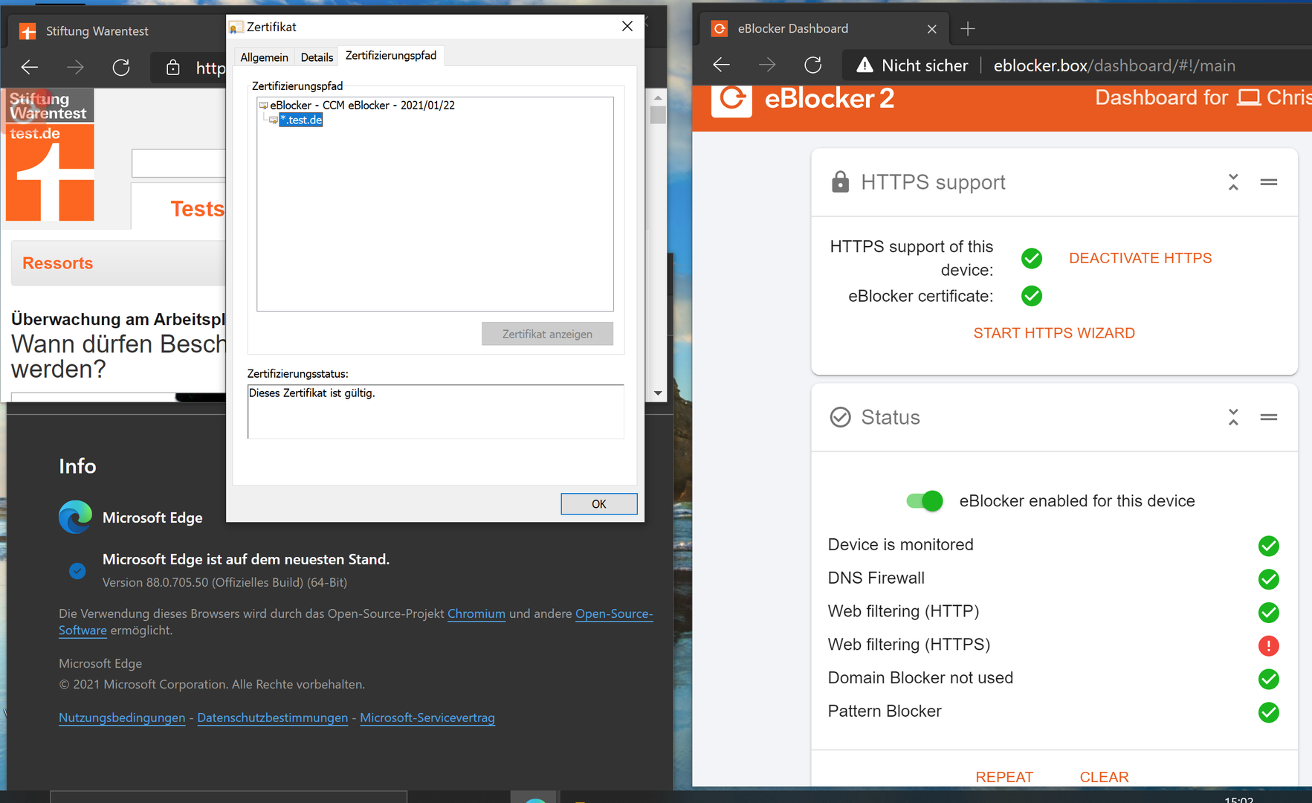Collapse the HTTPS support card
This screenshot has height=803, width=1312.
click(x=1233, y=182)
